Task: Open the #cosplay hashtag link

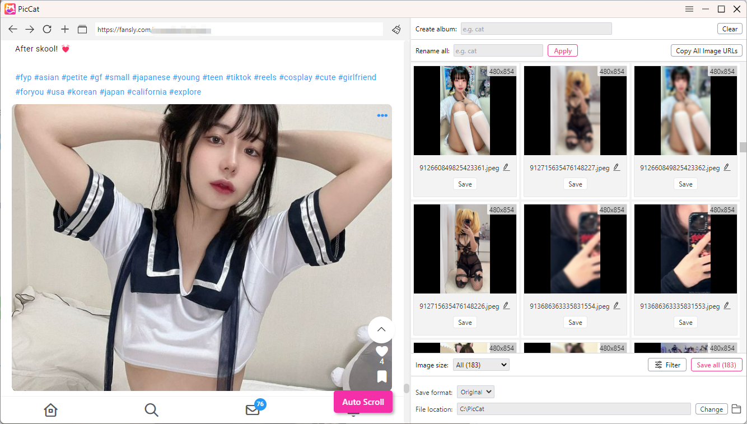Action: (296, 77)
